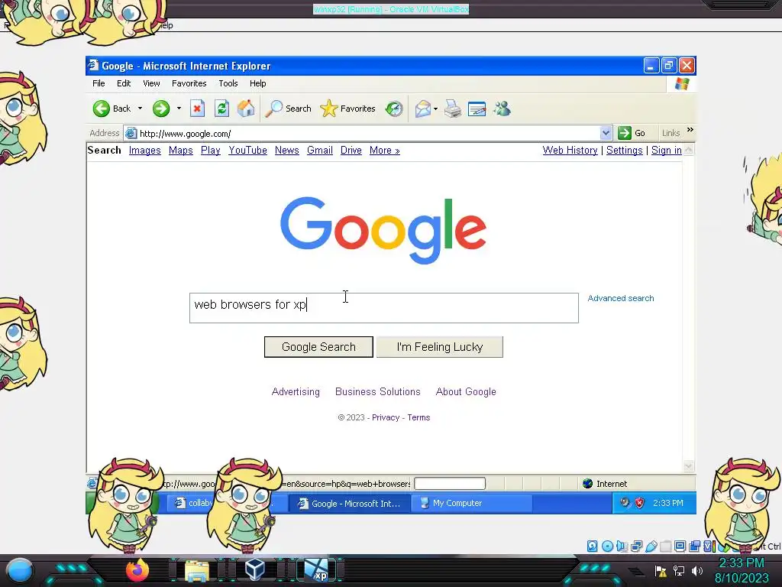Screen dimensions: 782x587
Task: Click the host Start orb button
Action: pos(19,570)
